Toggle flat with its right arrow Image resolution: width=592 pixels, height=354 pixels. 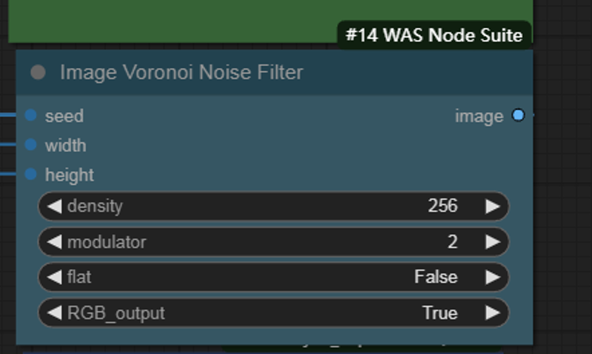point(493,277)
